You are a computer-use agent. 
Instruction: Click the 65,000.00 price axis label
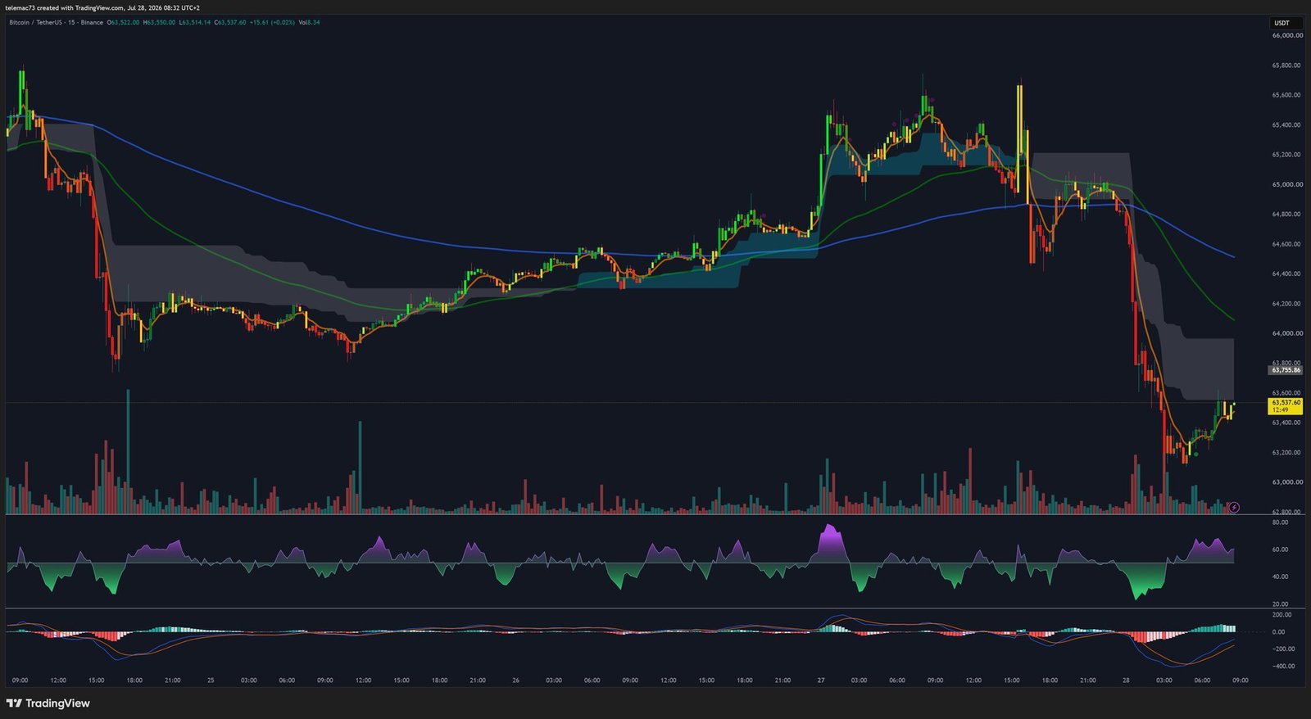(1287, 184)
